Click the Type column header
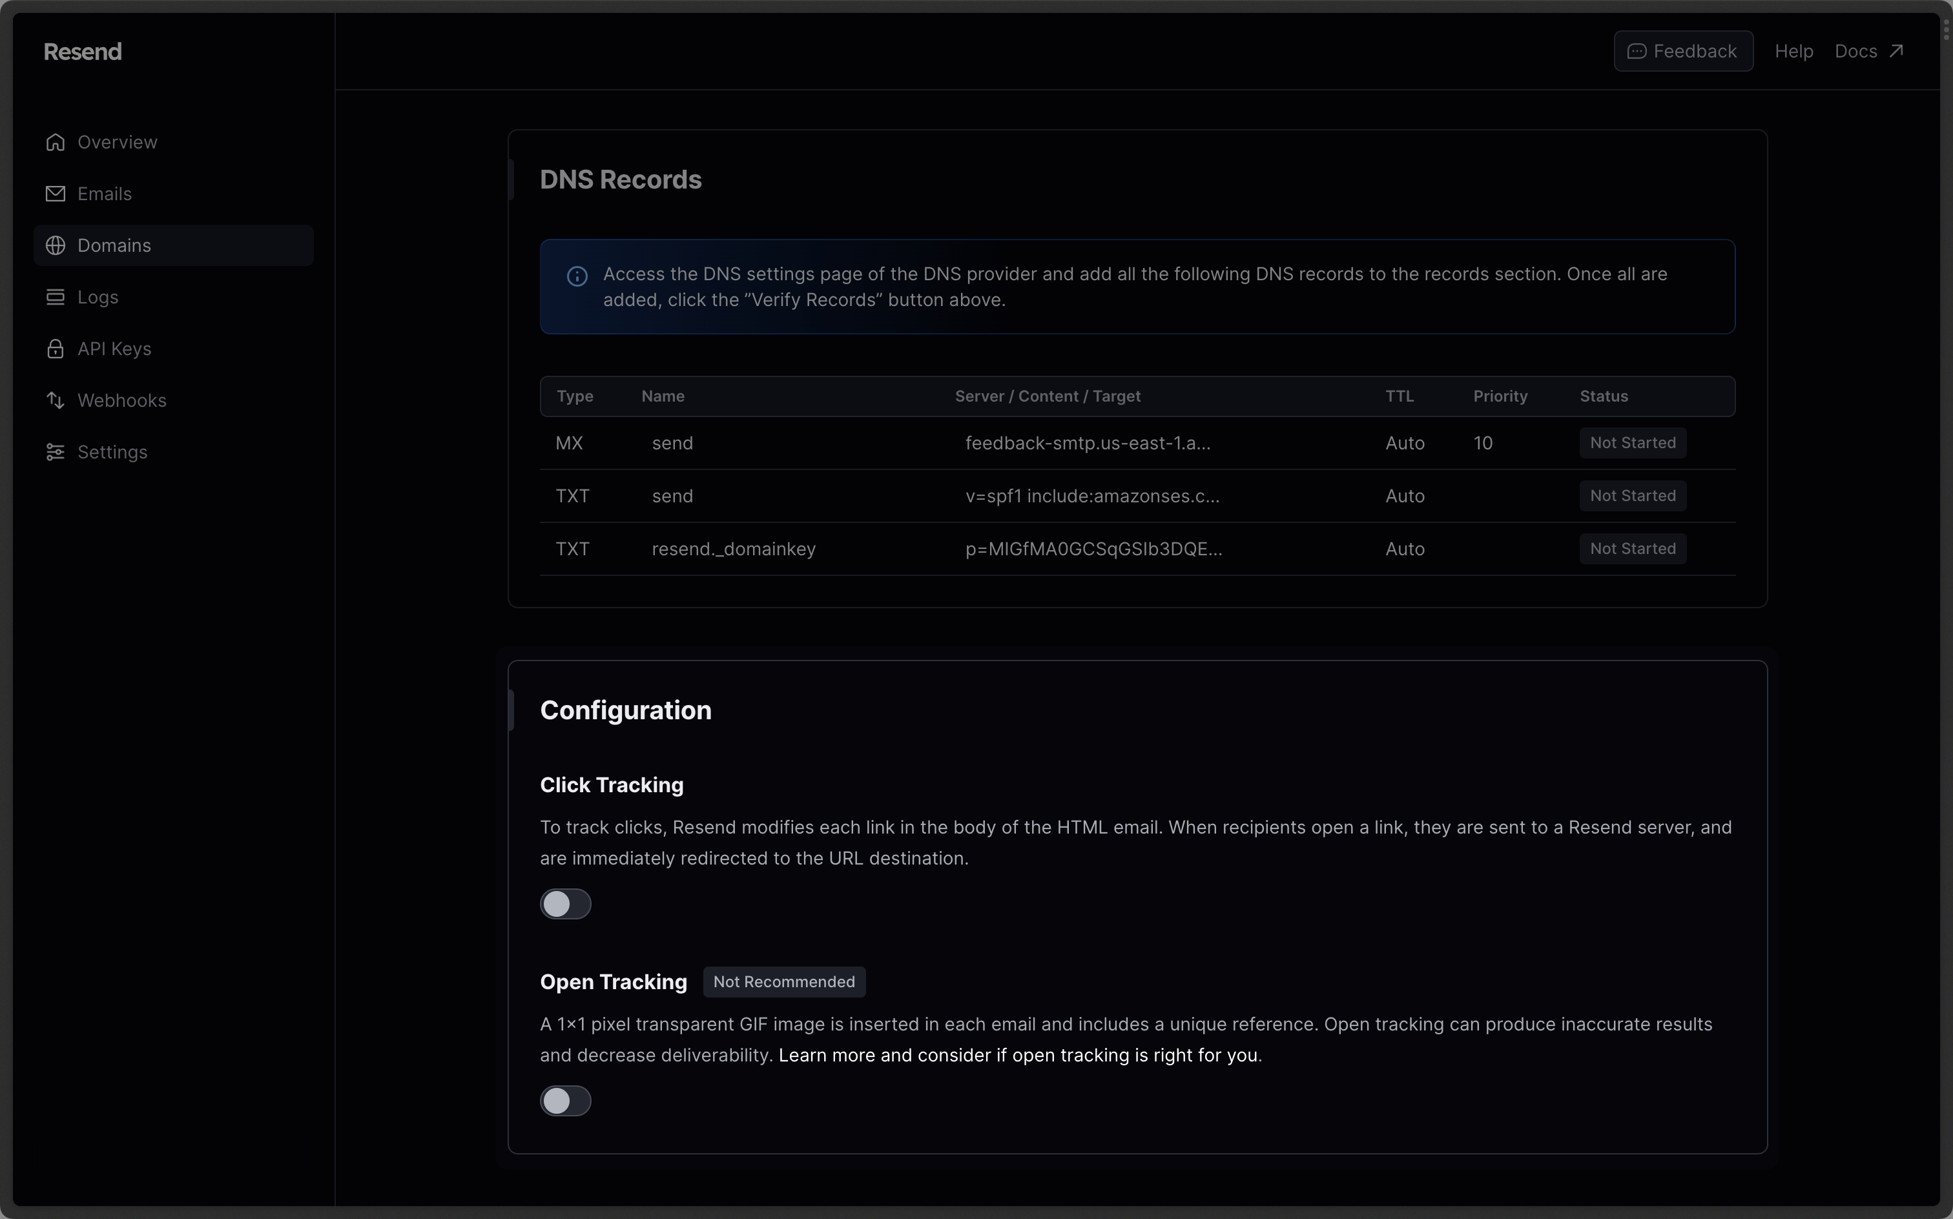This screenshot has height=1219, width=1953. click(x=574, y=396)
